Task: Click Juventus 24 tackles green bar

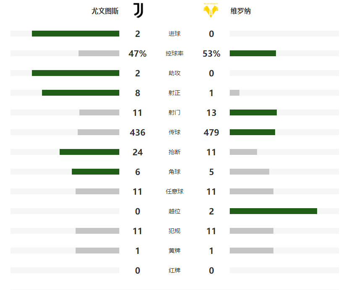Action: click(x=89, y=152)
